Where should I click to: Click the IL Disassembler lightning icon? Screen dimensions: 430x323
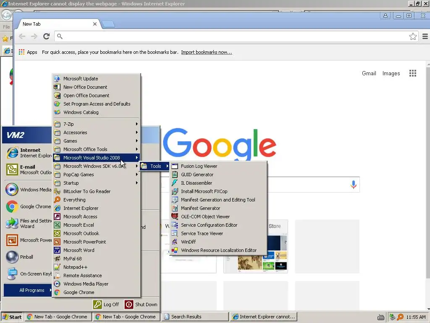[x=175, y=183]
